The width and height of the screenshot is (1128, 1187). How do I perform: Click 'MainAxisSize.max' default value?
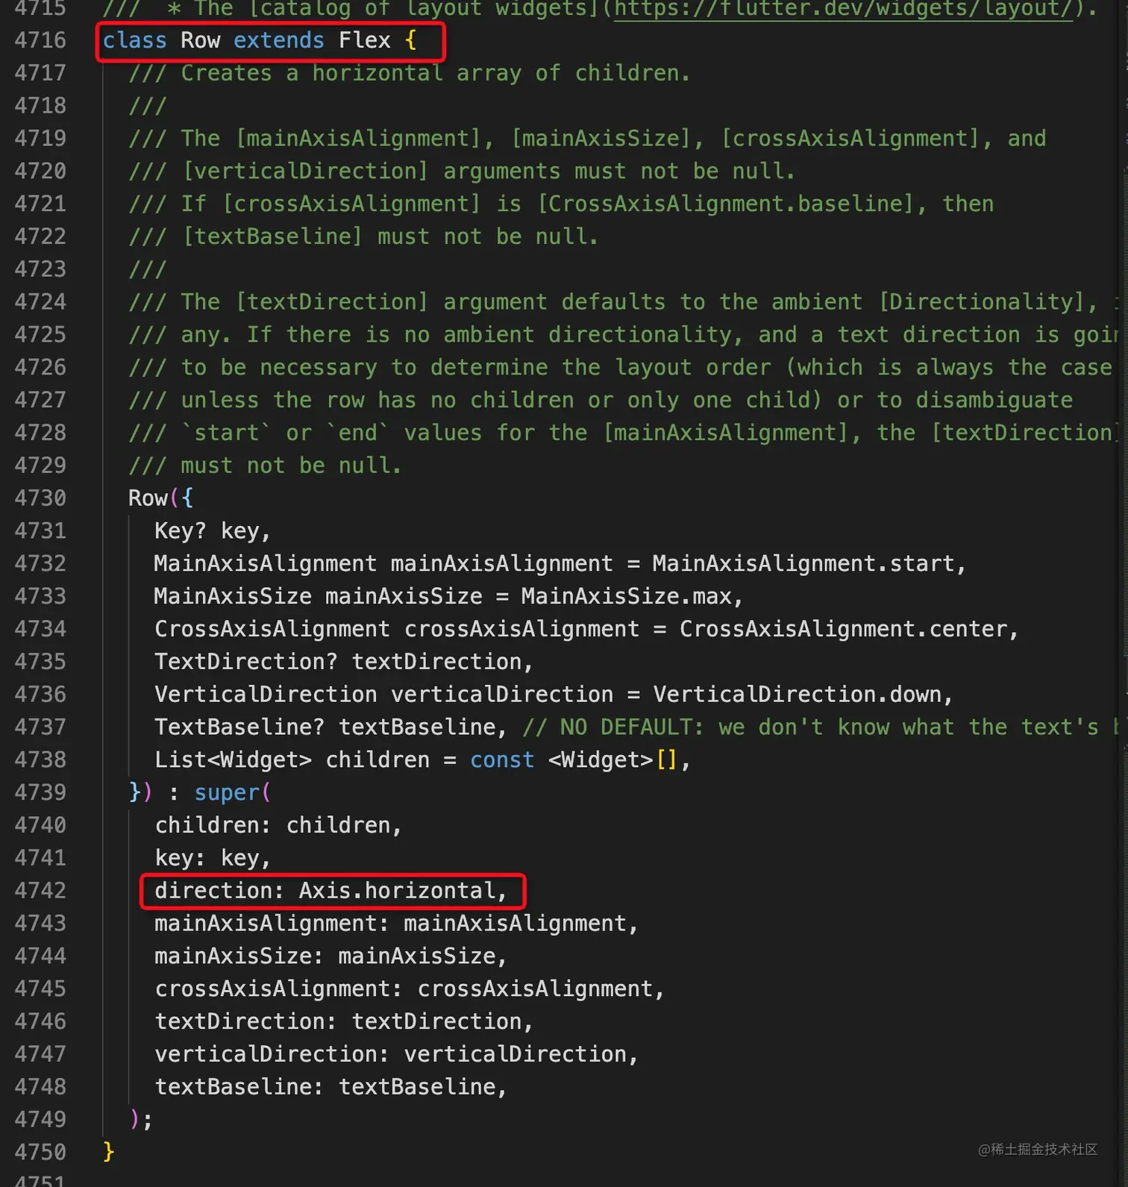[626, 597]
